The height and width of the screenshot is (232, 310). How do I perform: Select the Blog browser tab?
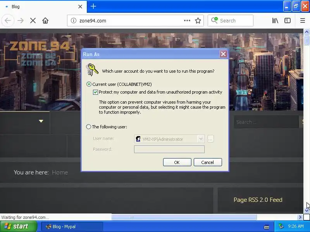tap(43, 7)
